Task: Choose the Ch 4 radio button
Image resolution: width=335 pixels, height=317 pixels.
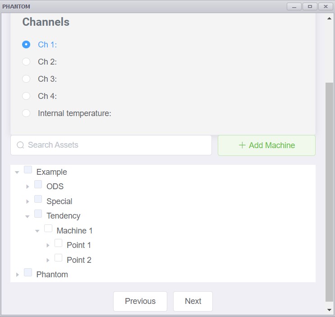Action: tap(26, 96)
